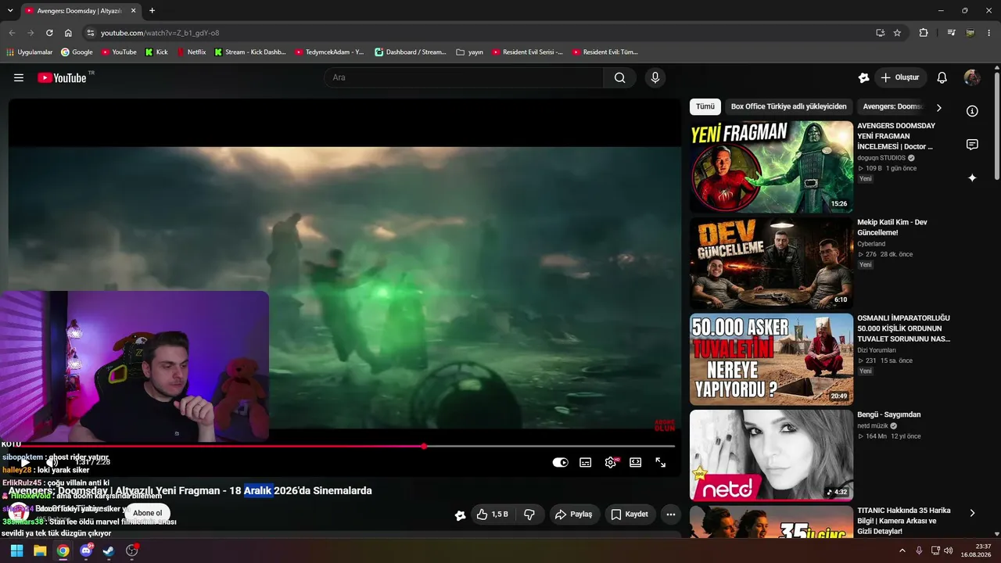Open the video description info panel icon

(x=972, y=111)
